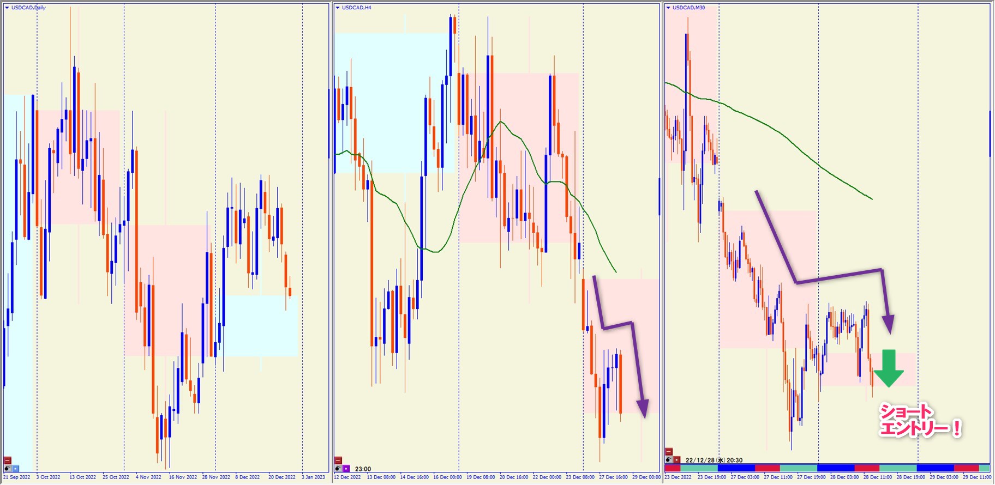This screenshot has height=485, width=995.
Task: Select the USDCAD,H4 chart title
Action: click(x=356, y=8)
